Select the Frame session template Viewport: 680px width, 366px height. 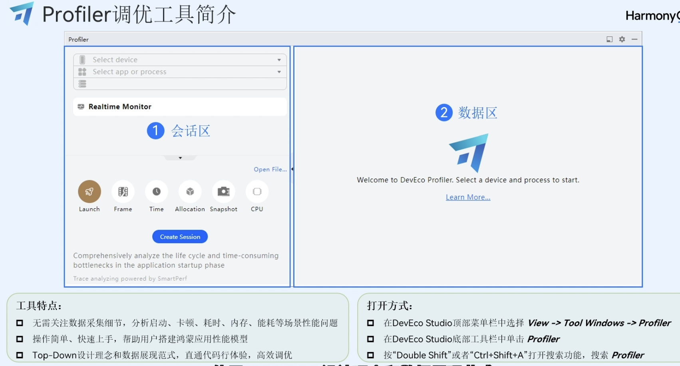click(x=123, y=192)
